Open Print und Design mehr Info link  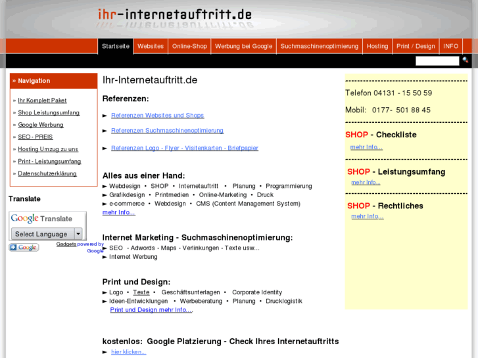click(x=151, y=310)
